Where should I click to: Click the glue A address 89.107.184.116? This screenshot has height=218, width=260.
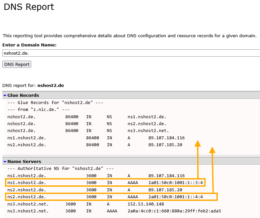[167, 138]
